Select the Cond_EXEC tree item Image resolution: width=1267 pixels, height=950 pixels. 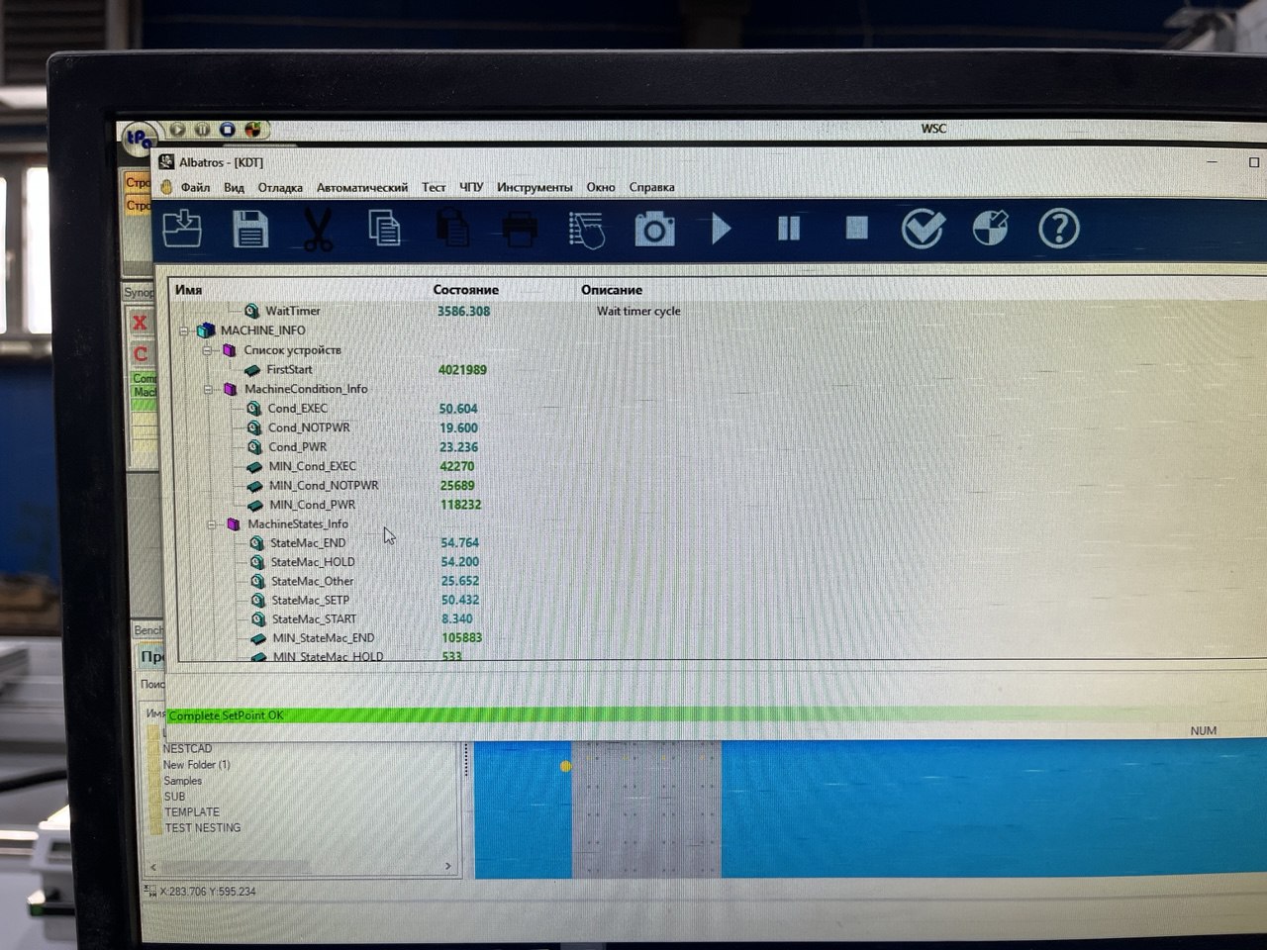click(297, 409)
